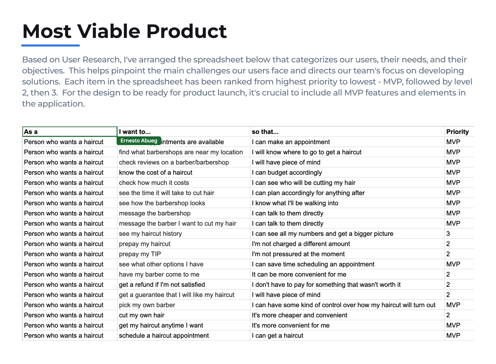Image resolution: width=496 pixels, height=364 pixels.
Task: Click the intro paragraph starting "Based on User Research"
Action: coord(247,82)
